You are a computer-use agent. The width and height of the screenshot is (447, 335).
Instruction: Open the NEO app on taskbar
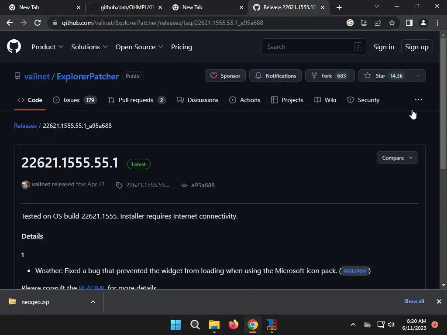pos(272,325)
